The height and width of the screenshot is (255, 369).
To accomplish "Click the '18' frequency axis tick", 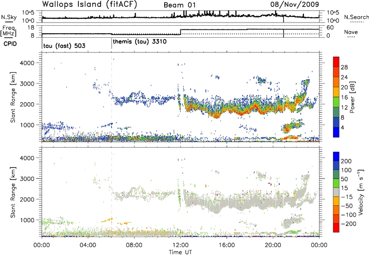I will click(x=31, y=28).
